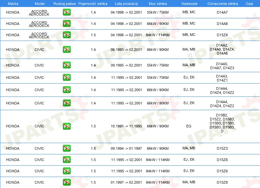
Task: Click the EG body type cell
Action: pyautogui.click(x=189, y=126)
